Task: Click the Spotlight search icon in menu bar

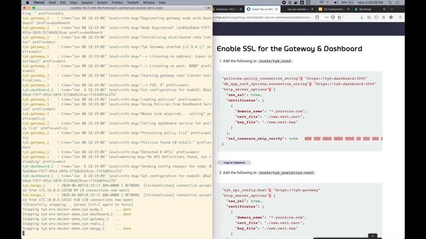Action: [390, 3]
